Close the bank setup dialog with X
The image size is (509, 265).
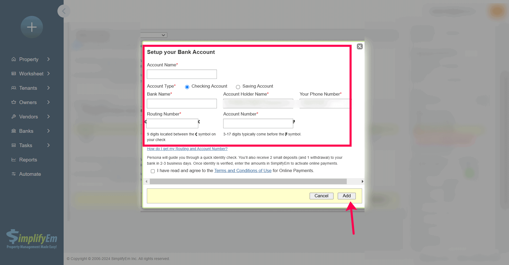pos(359,46)
